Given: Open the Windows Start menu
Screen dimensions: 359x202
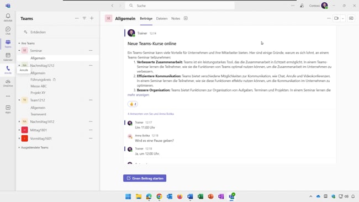Looking at the screenshot, I should point(128,196).
